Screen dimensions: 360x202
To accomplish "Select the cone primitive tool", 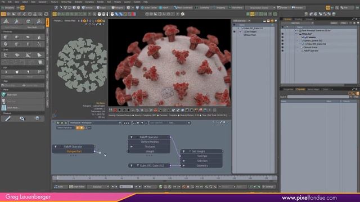I will point(39,37).
